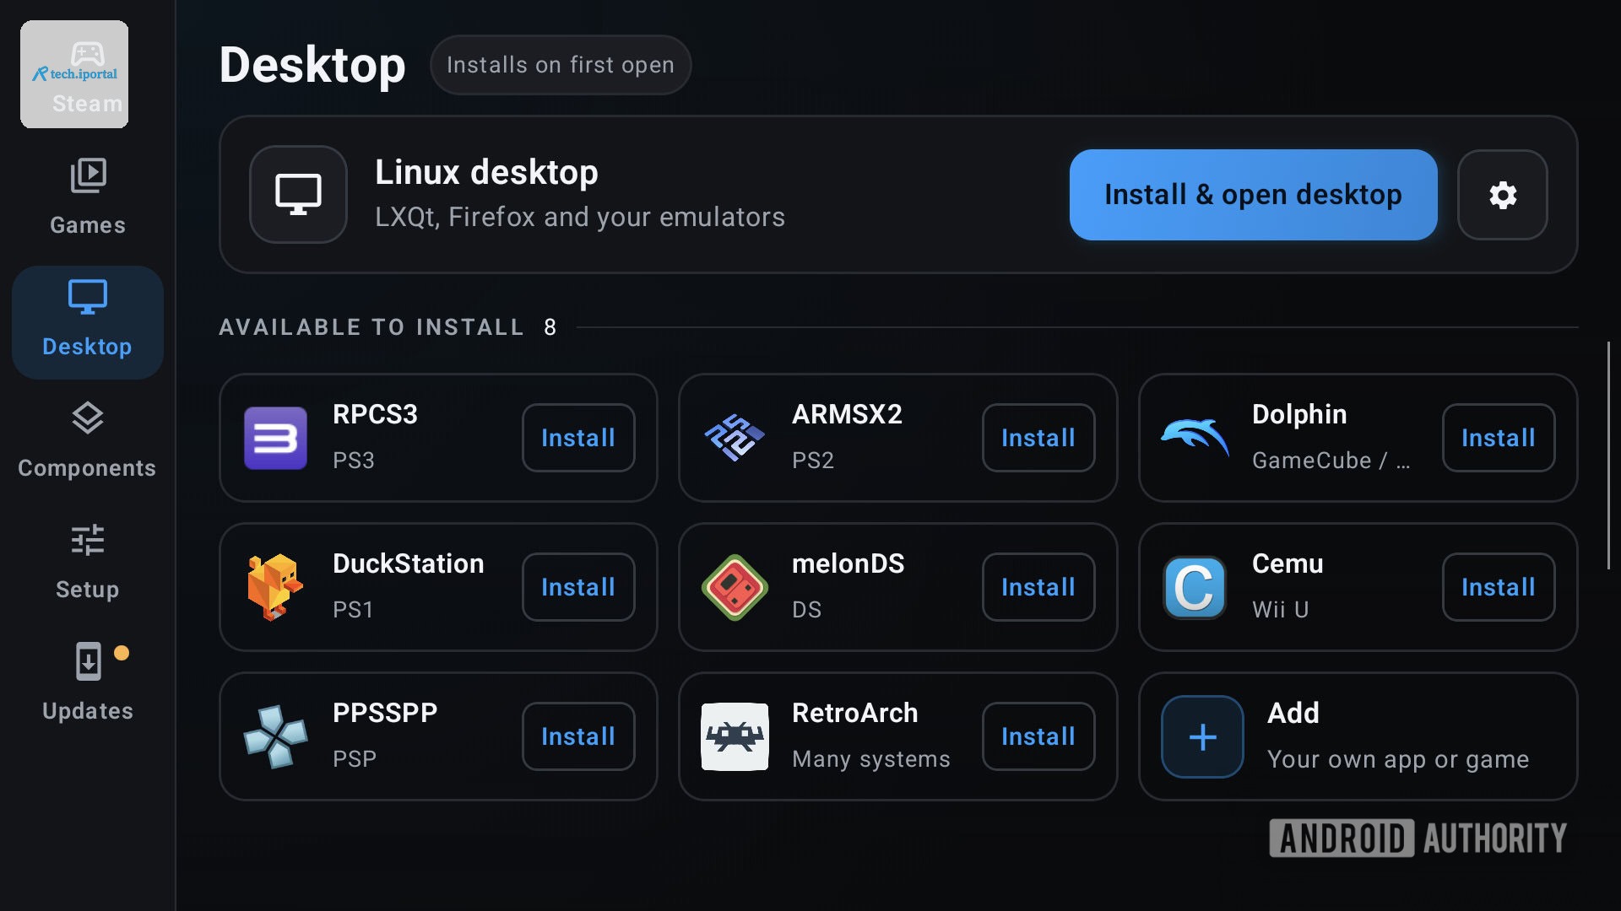Image resolution: width=1621 pixels, height=911 pixels.
Task: Open the Updates download icon
Action: pos(88,661)
